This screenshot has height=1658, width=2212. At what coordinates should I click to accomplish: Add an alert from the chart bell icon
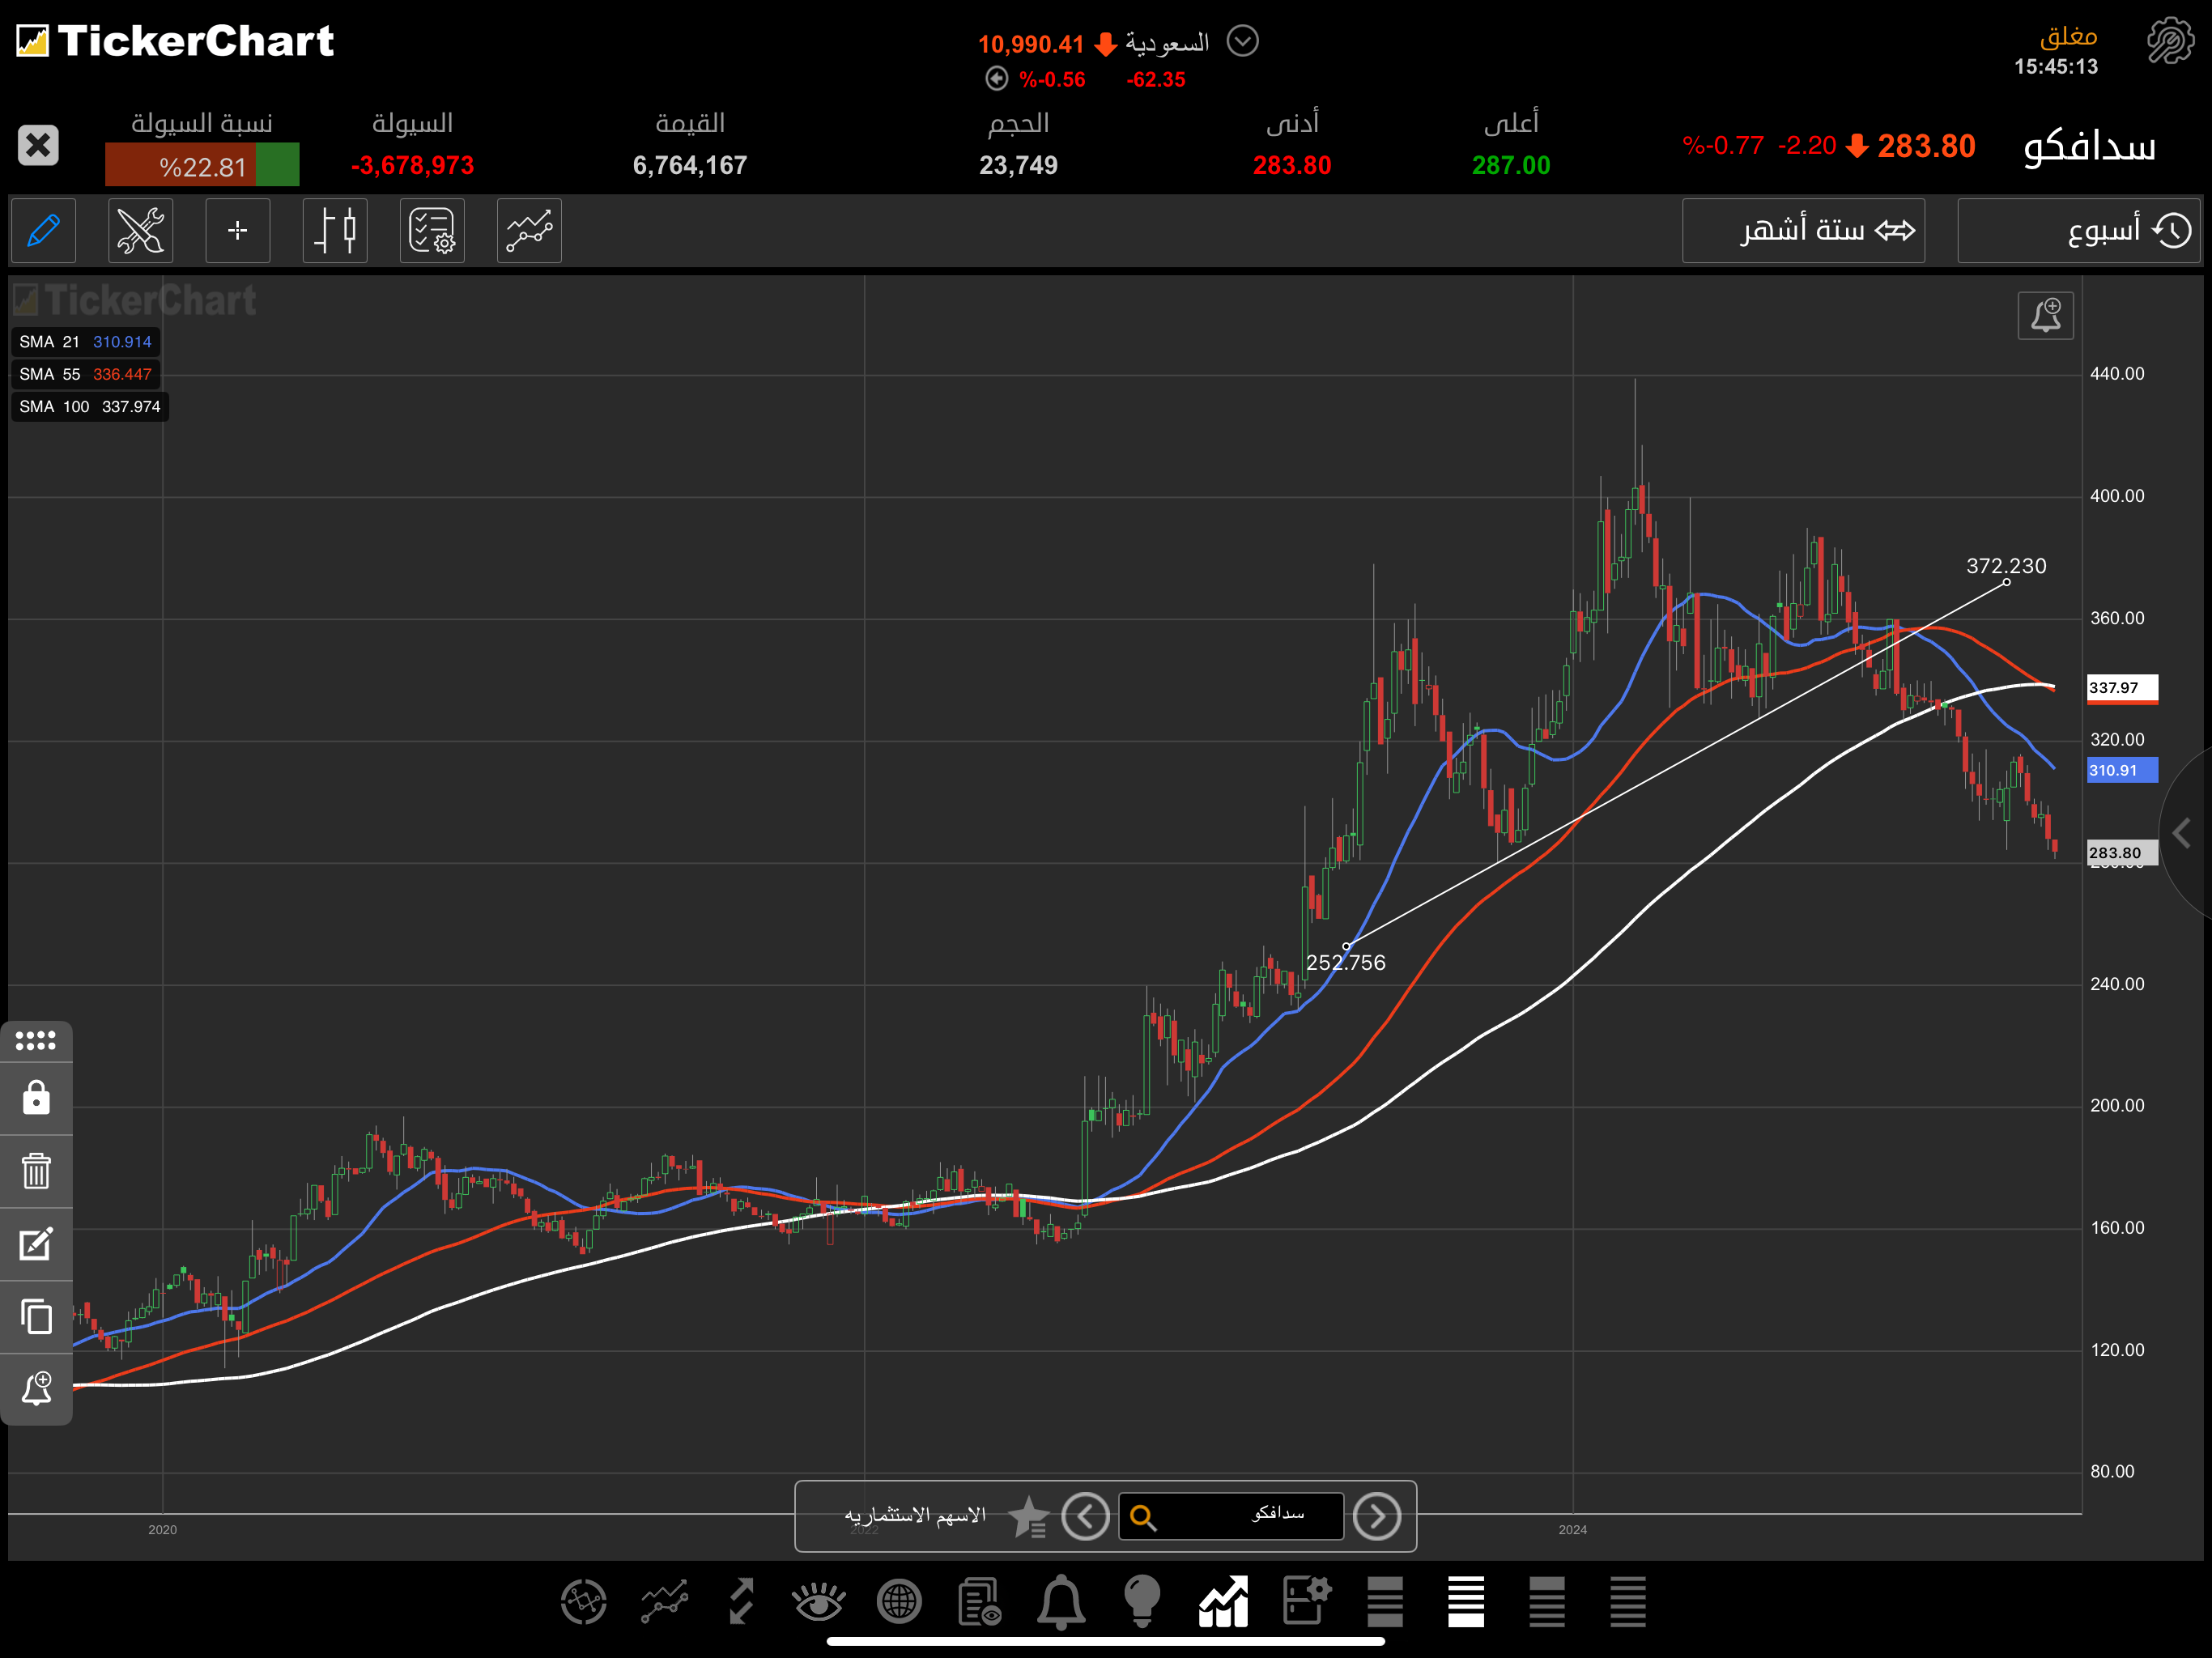2045,316
